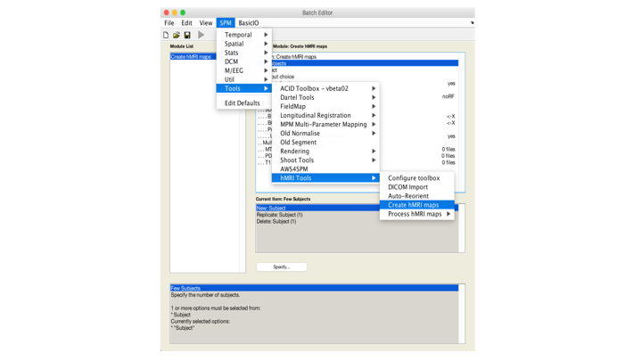
Task: Select Delete: Subject (1) option
Action: tap(278, 222)
